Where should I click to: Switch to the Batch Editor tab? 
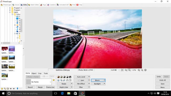point(34,5)
